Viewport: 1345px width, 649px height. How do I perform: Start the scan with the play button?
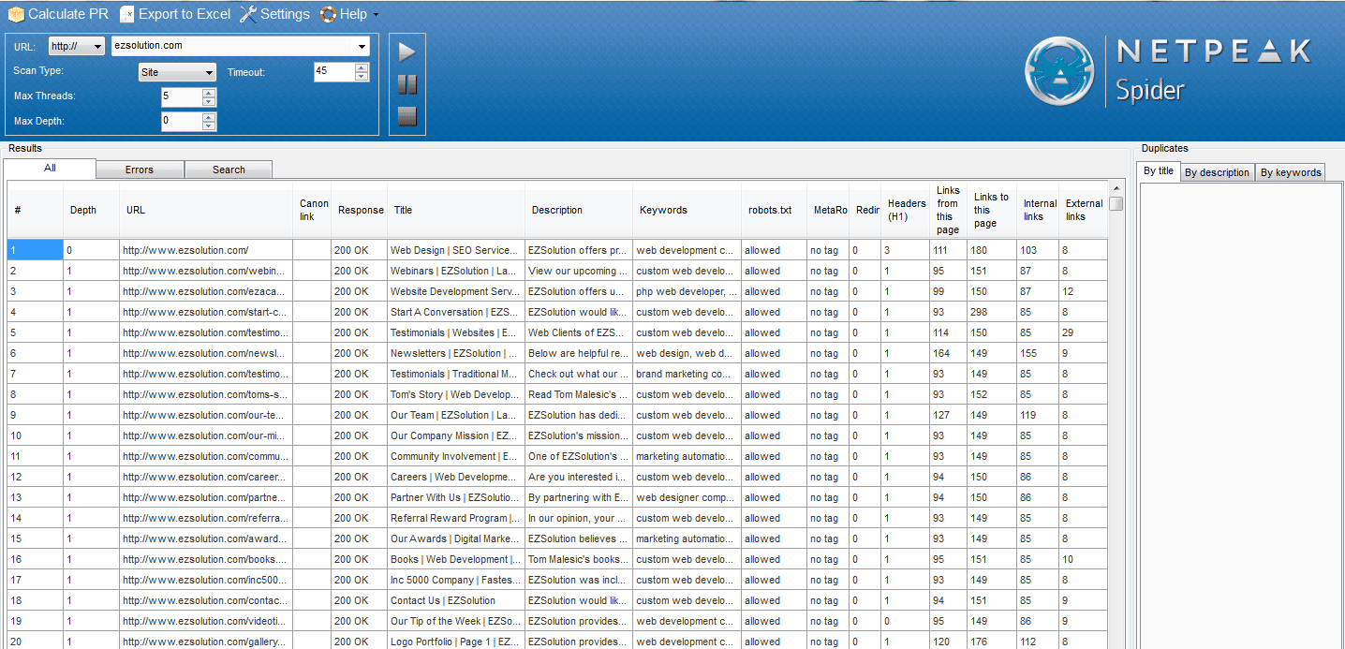pos(406,52)
